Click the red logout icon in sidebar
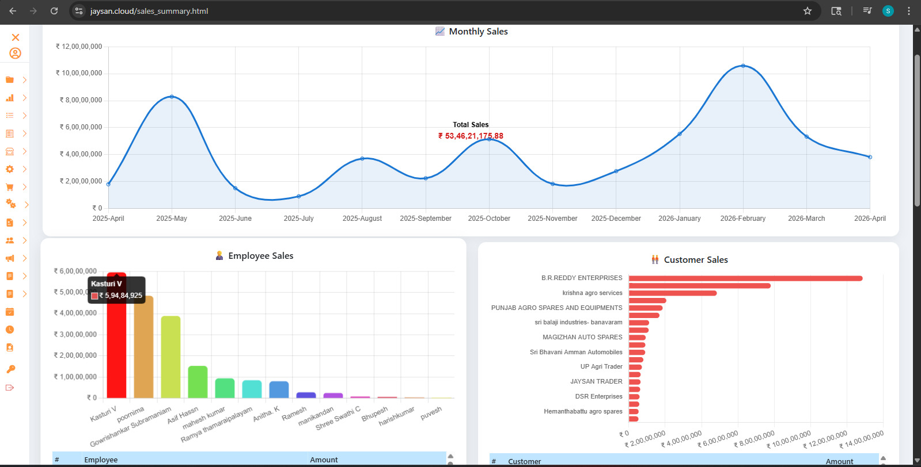 click(x=10, y=388)
